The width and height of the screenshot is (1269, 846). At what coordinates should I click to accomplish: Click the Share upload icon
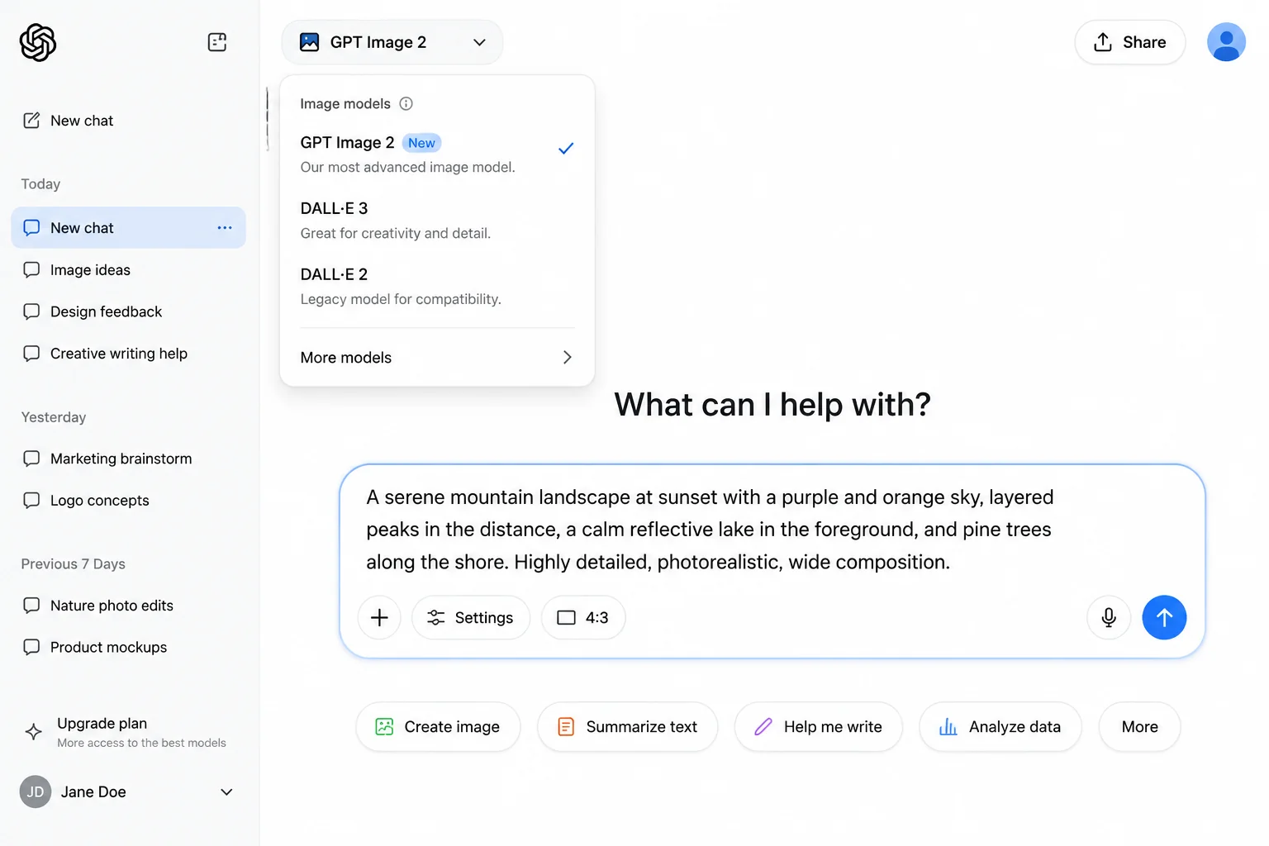(1103, 42)
